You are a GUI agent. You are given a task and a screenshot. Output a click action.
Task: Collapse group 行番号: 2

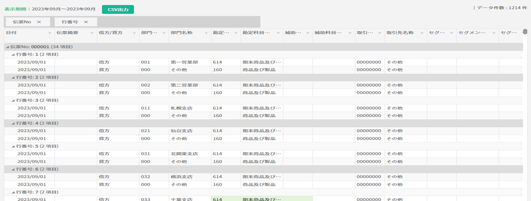pyautogui.click(x=13, y=77)
